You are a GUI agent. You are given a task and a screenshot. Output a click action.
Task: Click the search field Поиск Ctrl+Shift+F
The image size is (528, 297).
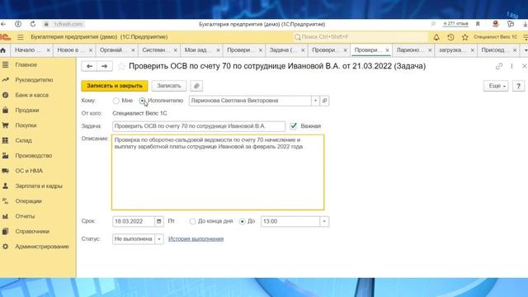click(360, 37)
